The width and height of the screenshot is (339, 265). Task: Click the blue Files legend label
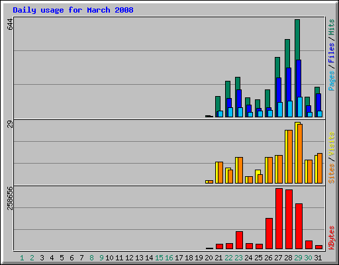331,53
